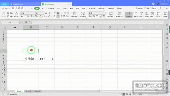Open the font size dropdown
This screenshot has width=170, height=96.
(44, 13)
